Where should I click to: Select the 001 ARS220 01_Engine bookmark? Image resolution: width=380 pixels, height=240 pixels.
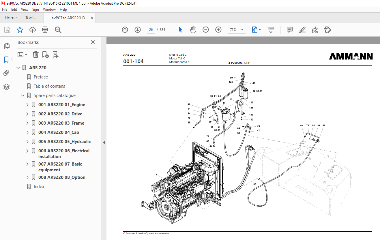[x=62, y=105]
